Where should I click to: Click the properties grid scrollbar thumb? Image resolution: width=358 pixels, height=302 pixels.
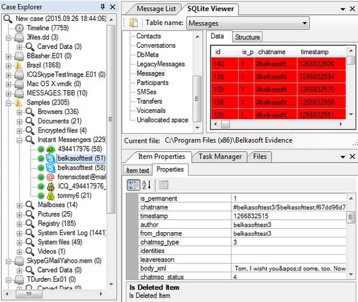click(350, 217)
